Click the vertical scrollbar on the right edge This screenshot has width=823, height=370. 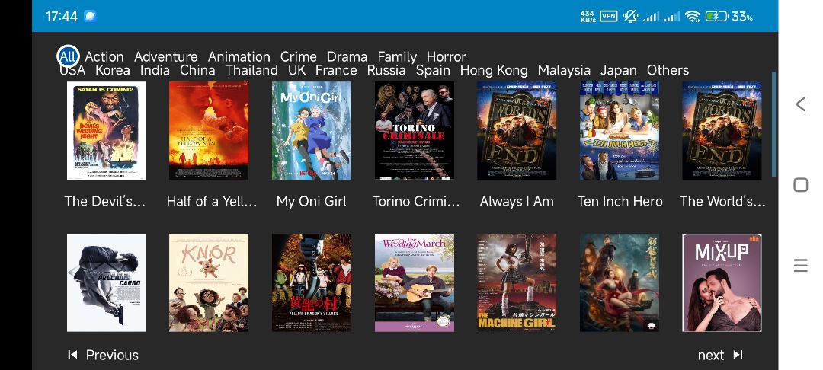pos(773,125)
